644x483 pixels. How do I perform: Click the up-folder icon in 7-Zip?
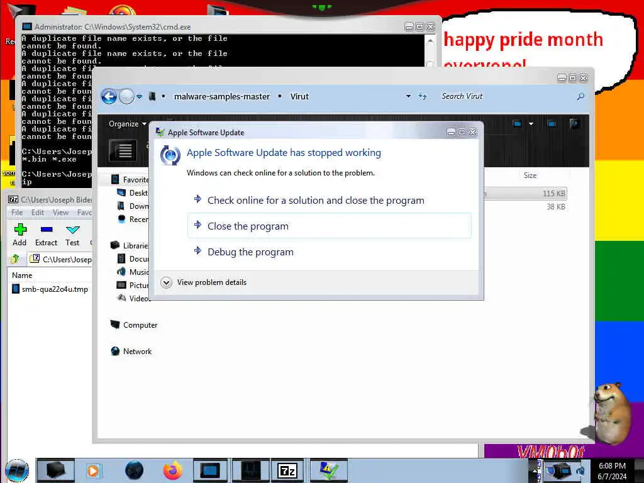[15, 258]
